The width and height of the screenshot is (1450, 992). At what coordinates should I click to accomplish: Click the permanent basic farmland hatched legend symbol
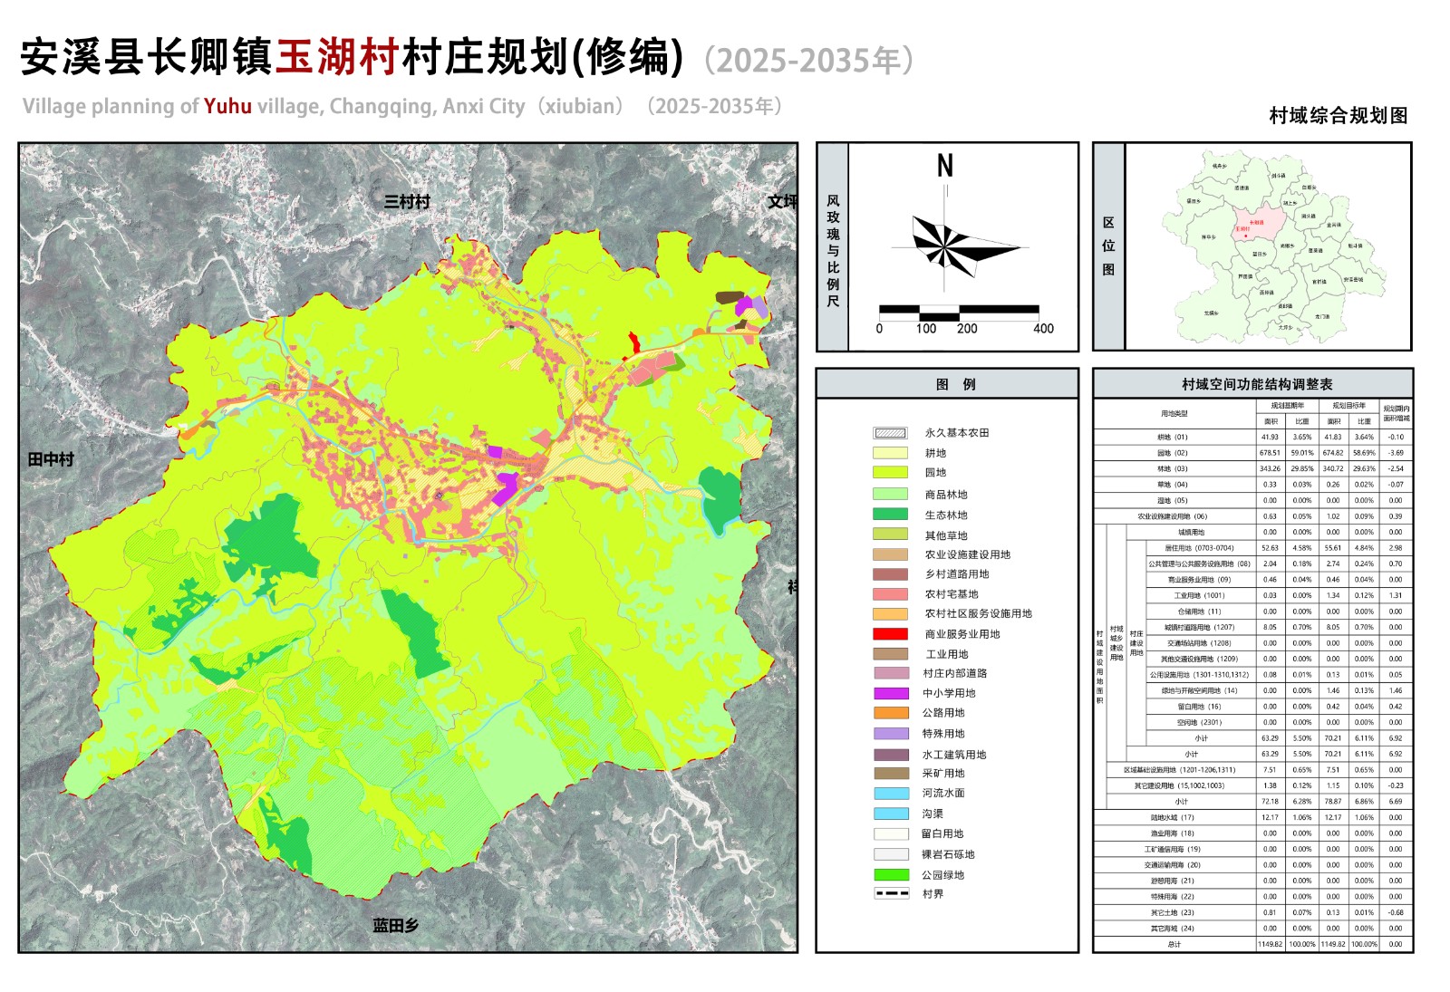click(x=890, y=433)
